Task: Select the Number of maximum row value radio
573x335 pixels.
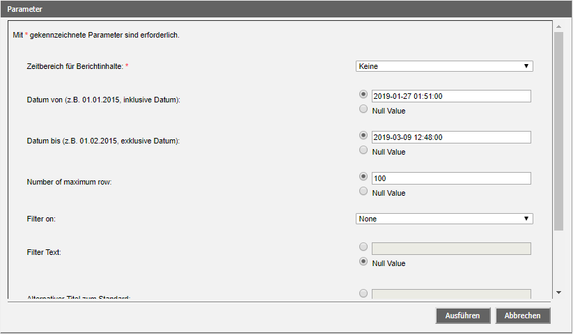Action: [363, 177]
